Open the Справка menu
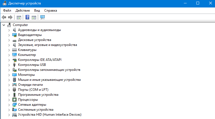The height and width of the screenshot is (119, 215). 51,11
